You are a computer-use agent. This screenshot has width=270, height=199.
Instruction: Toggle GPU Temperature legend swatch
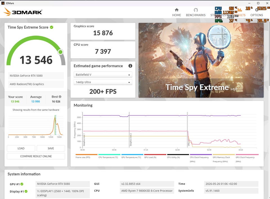(x=132, y=155)
